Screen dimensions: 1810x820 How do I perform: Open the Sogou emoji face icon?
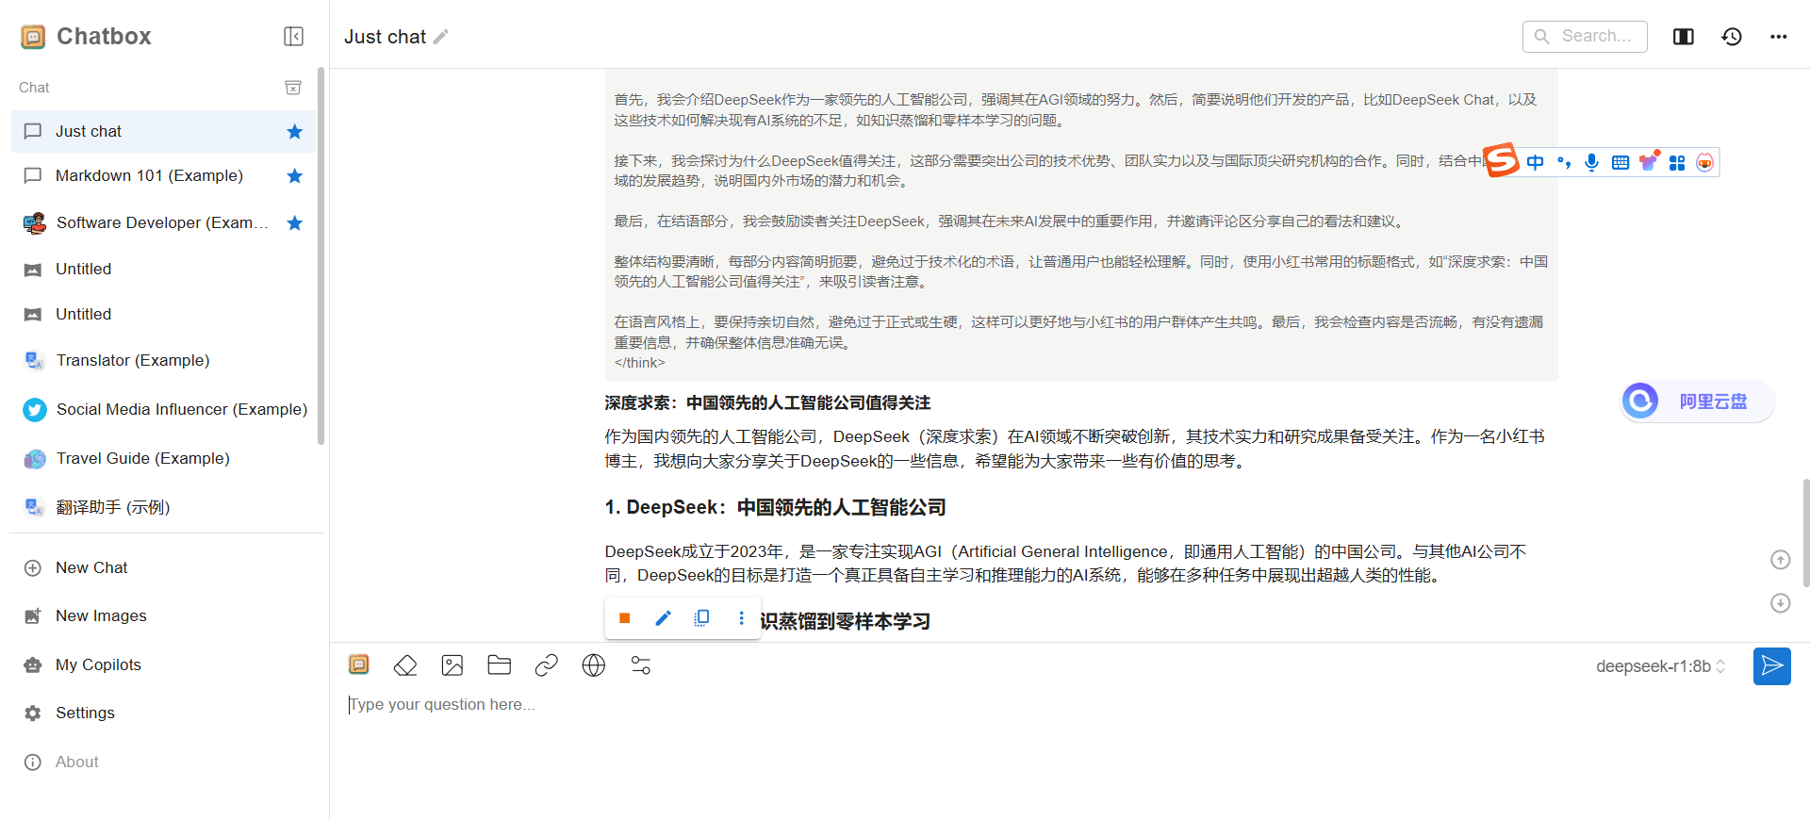pos(1705,163)
